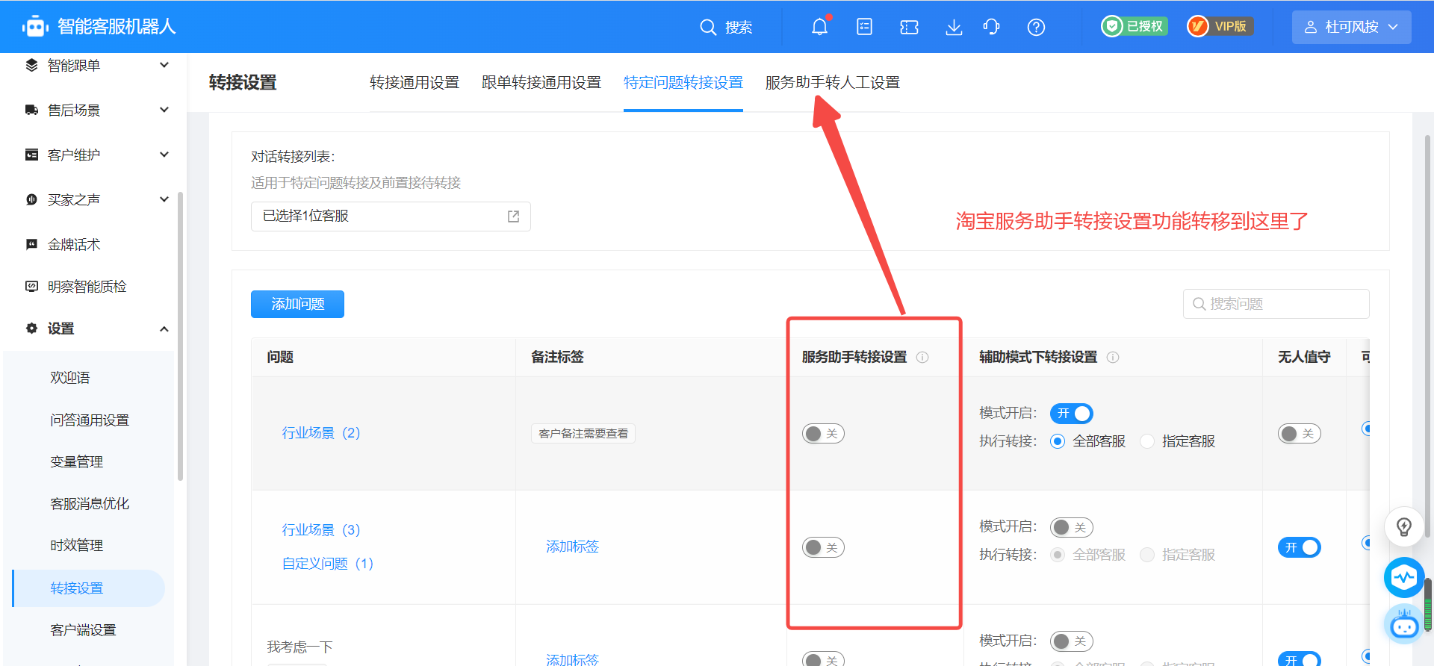Open 客户端设置 in settings submenu
1434x666 pixels.
click(84, 630)
